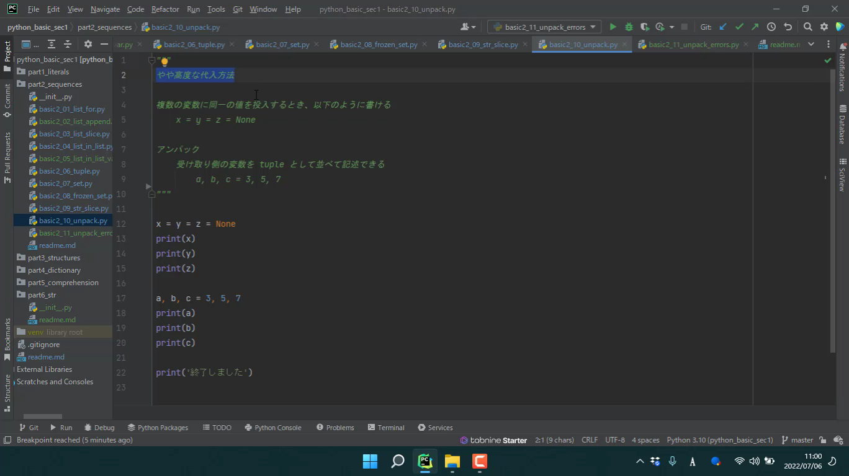
Task: Click the intention lightbulb in editor
Action: (x=164, y=61)
